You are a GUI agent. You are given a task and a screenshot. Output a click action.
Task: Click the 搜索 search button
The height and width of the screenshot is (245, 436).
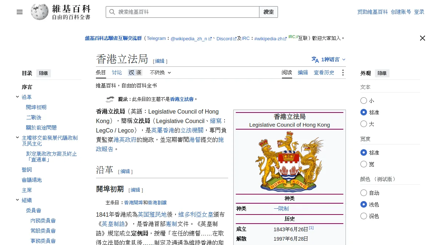coord(269,12)
